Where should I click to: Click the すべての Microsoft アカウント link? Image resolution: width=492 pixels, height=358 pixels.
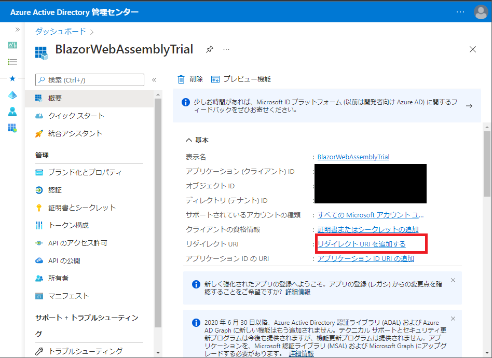pyautogui.click(x=371, y=215)
